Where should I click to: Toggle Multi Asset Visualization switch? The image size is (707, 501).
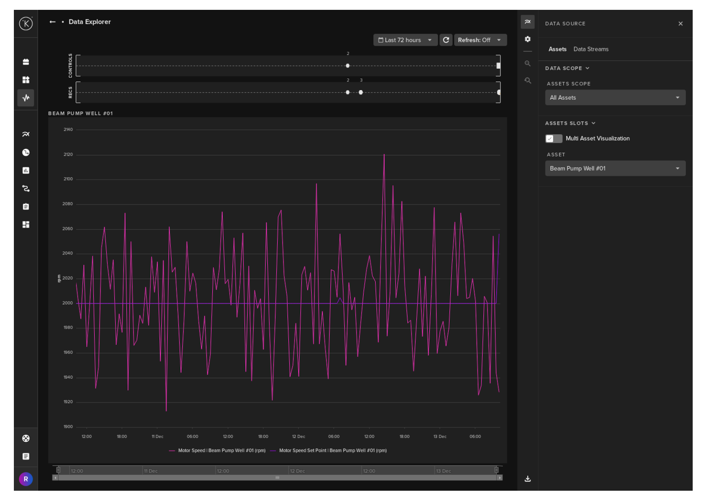pos(554,139)
